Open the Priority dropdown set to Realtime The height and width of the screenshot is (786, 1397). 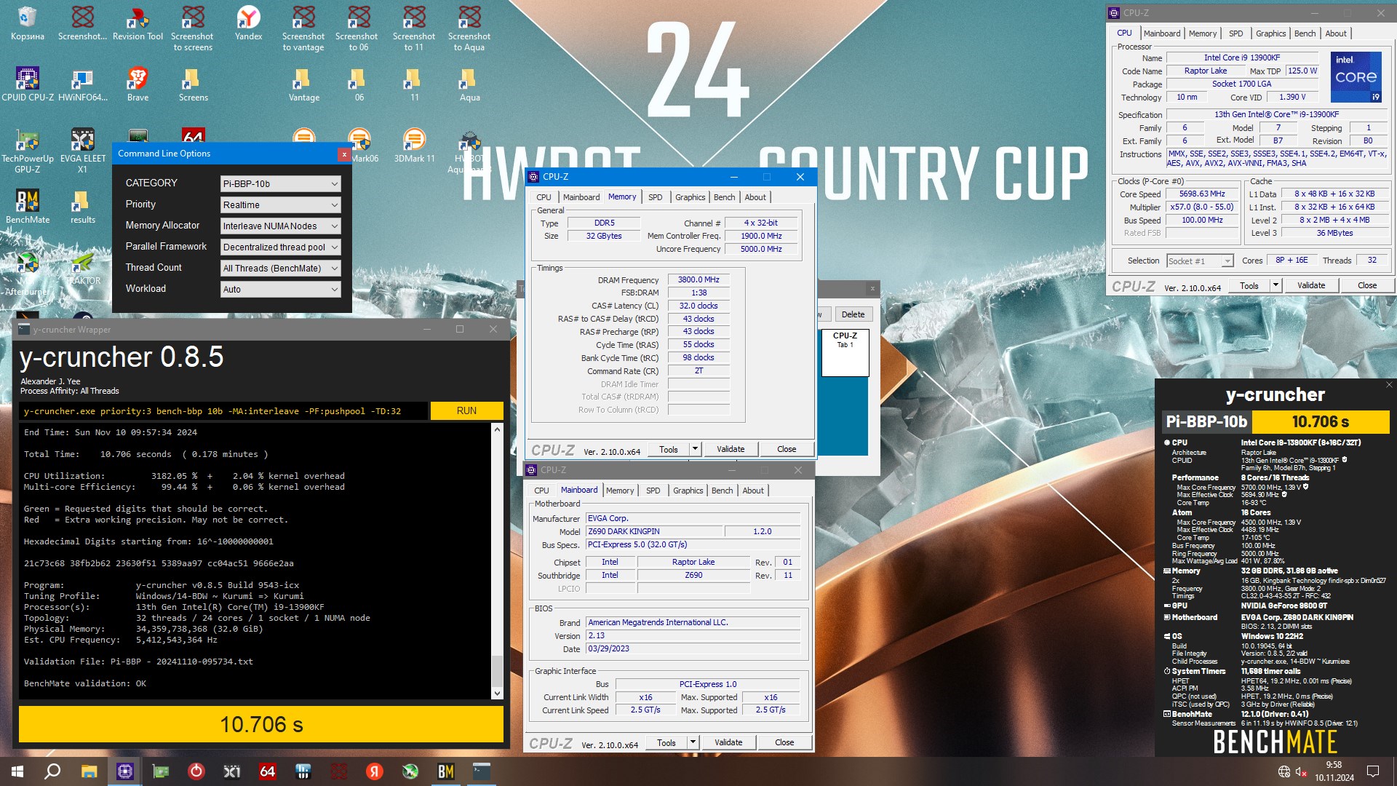click(x=280, y=205)
